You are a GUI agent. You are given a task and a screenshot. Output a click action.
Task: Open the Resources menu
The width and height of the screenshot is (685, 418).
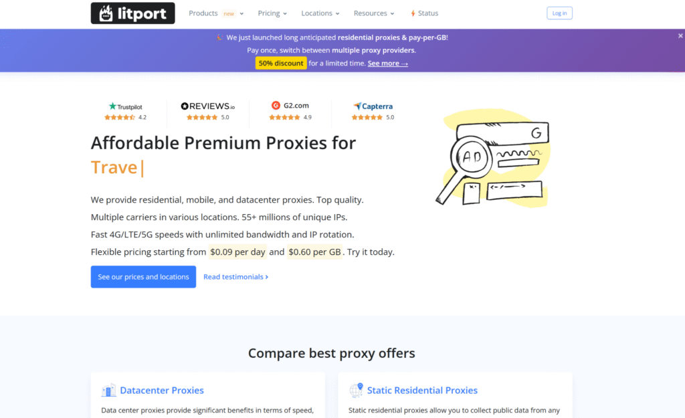[374, 13]
